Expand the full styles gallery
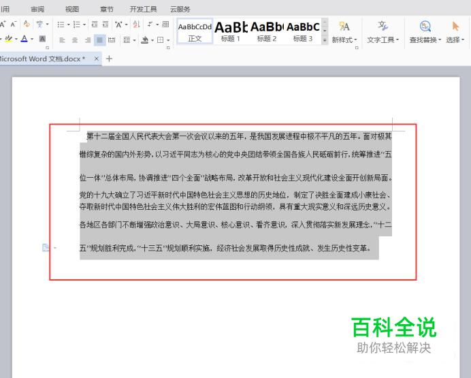The height and width of the screenshot is (378, 471). (x=325, y=40)
